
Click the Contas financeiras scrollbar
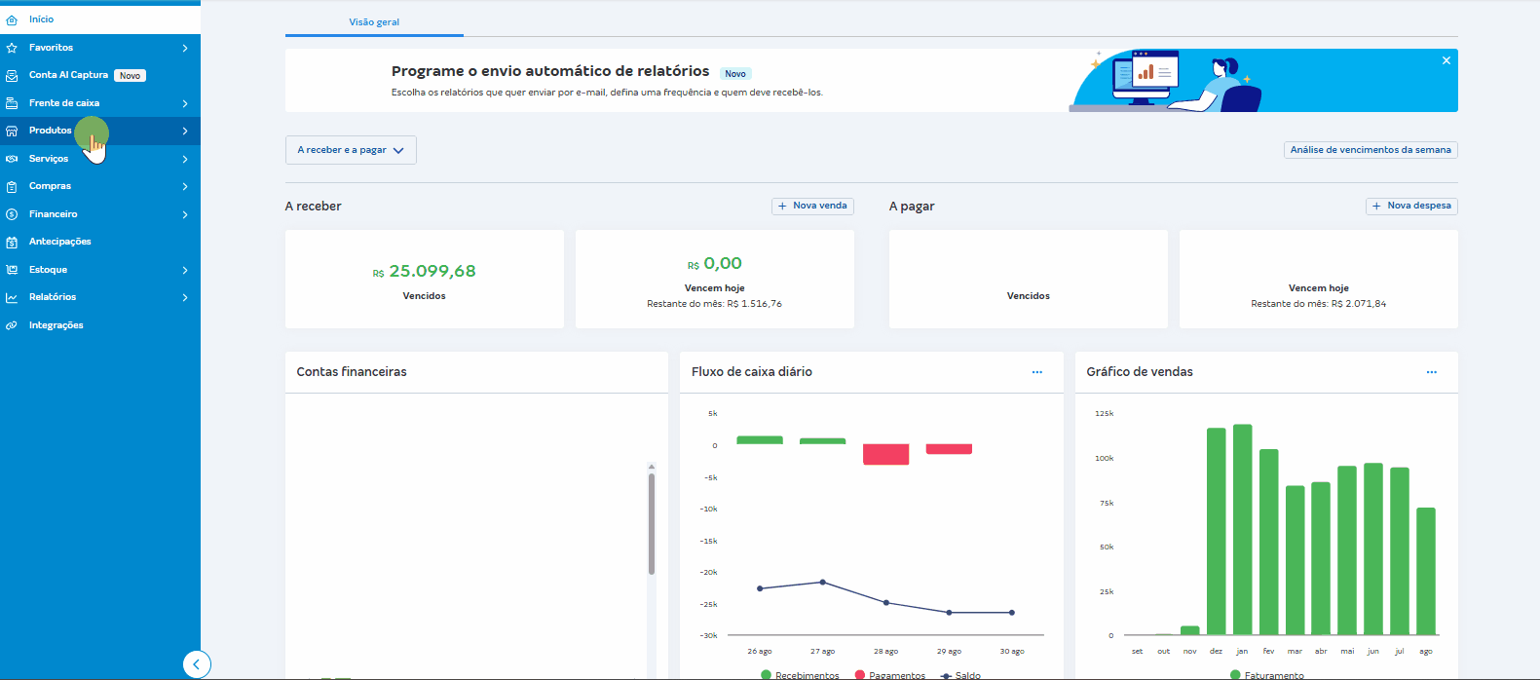point(652,523)
